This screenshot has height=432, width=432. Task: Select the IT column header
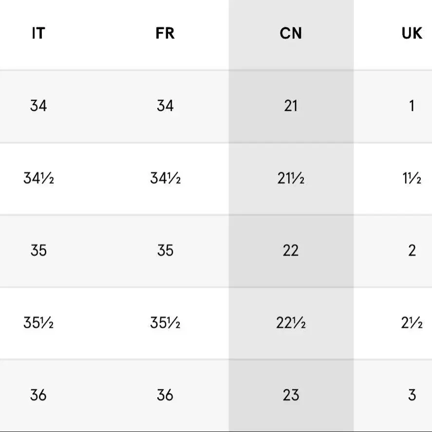[x=38, y=33]
